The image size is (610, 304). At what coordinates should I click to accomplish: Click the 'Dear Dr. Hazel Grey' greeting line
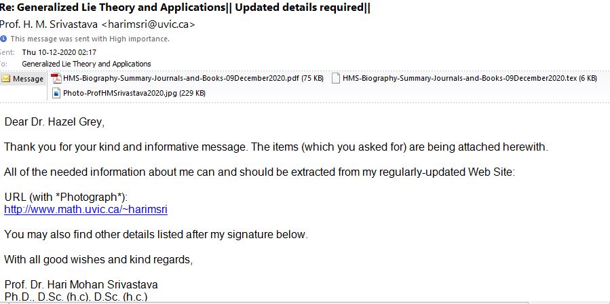coord(55,122)
